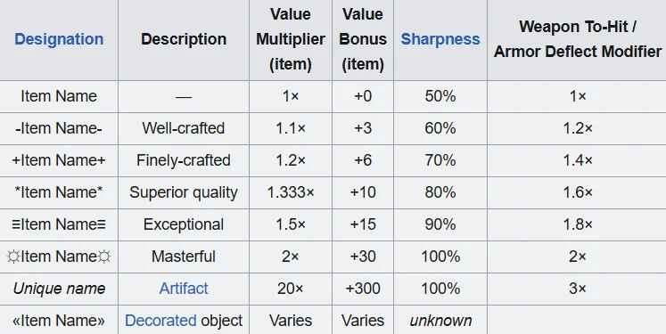The height and width of the screenshot is (334, 666).
Task: Click the 3× weapon to-hit modifier cell
Action: pos(578,289)
